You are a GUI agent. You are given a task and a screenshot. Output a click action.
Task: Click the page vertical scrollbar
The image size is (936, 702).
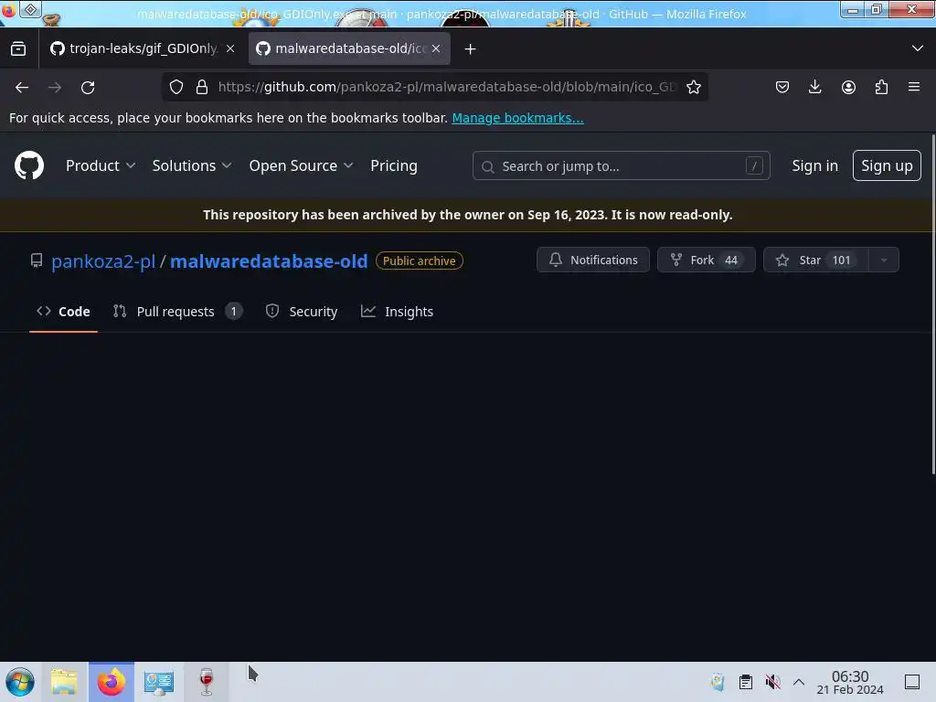pos(932,304)
